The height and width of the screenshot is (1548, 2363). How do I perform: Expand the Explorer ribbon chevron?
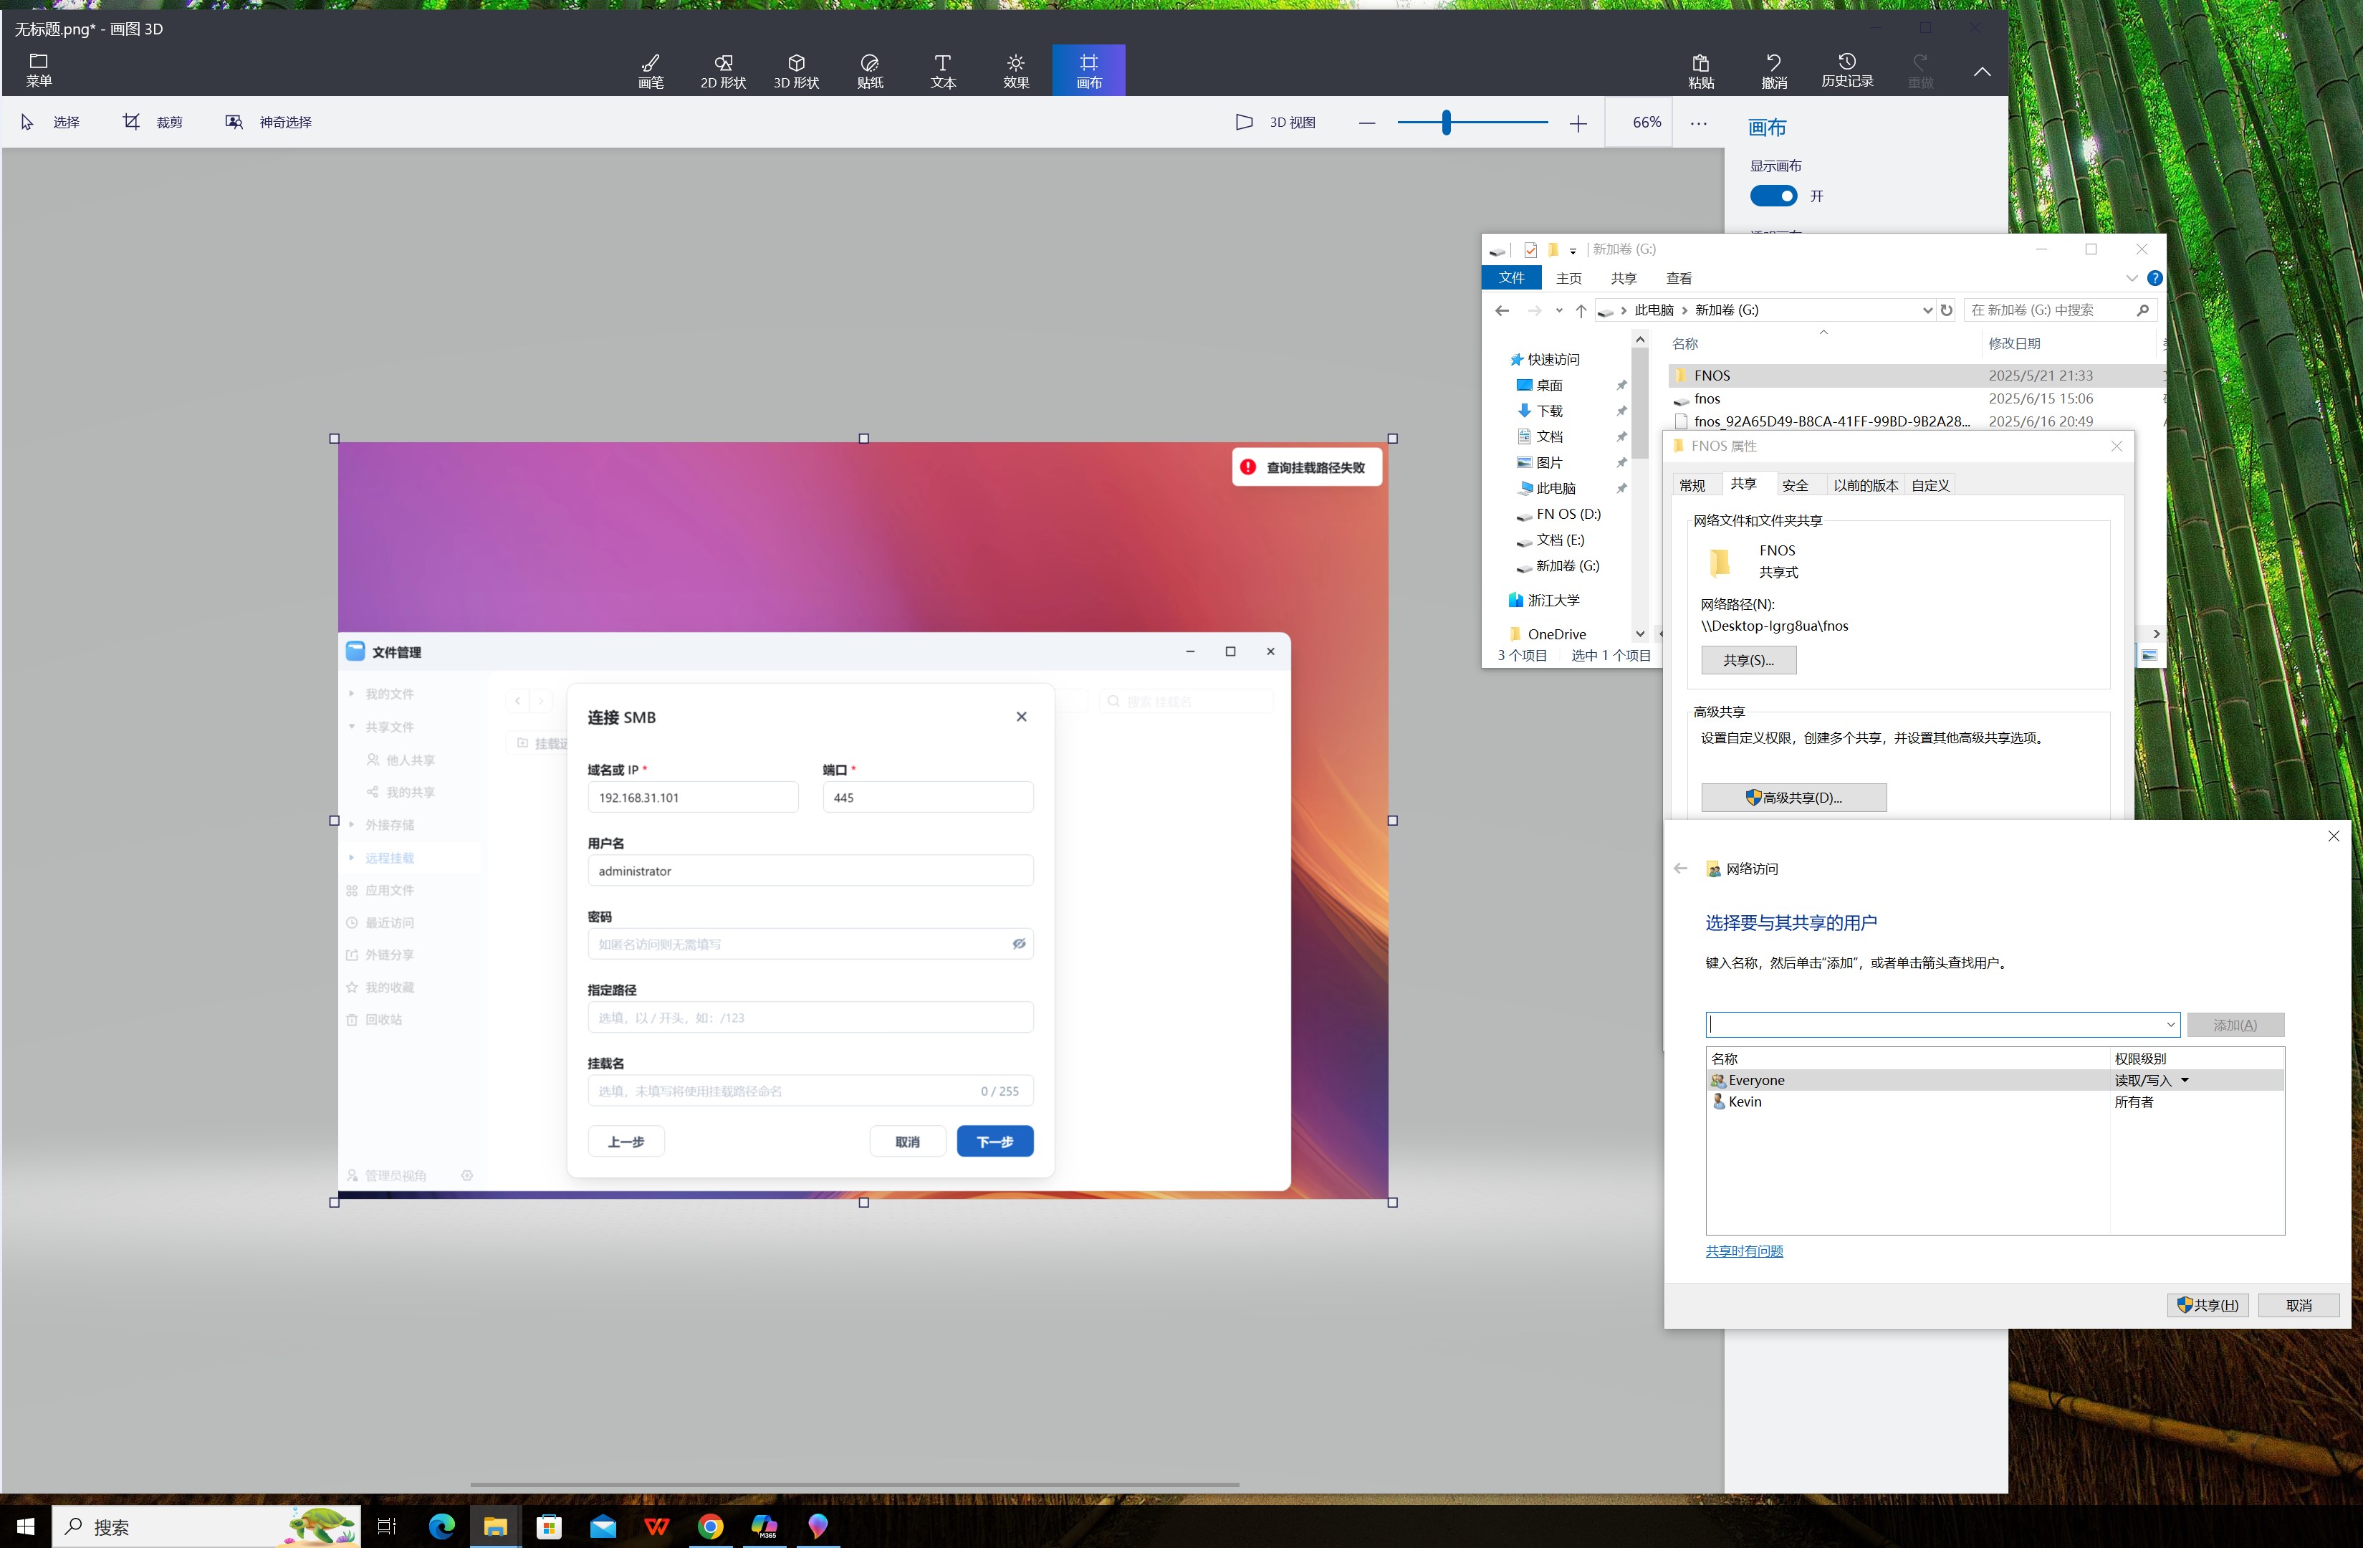coord(2131,278)
